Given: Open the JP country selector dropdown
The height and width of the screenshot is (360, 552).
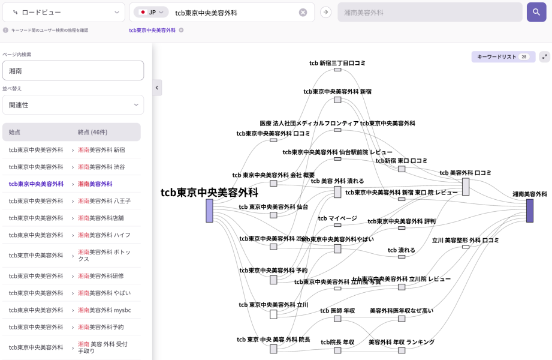Looking at the screenshot, I should (150, 11).
